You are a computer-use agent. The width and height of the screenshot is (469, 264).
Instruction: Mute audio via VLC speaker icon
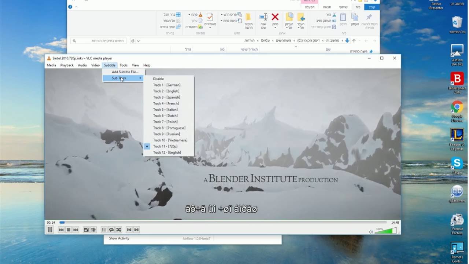(371, 232)
